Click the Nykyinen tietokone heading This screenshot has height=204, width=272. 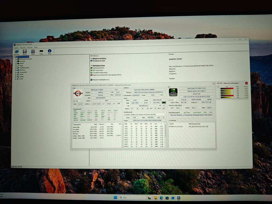[x=99, y=58]
